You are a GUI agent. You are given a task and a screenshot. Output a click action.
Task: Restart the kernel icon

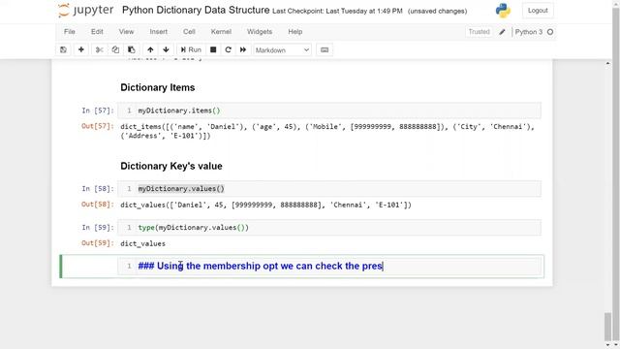[229, 49]
